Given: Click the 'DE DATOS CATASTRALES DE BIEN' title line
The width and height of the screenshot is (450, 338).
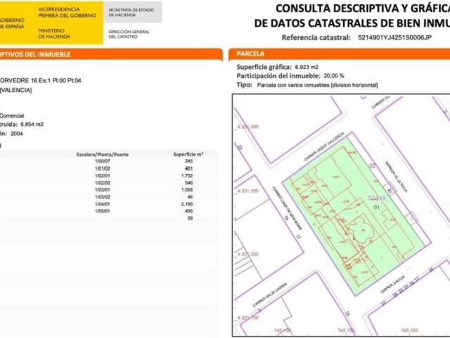Looking at the screenshot, I should coord(352,23).
